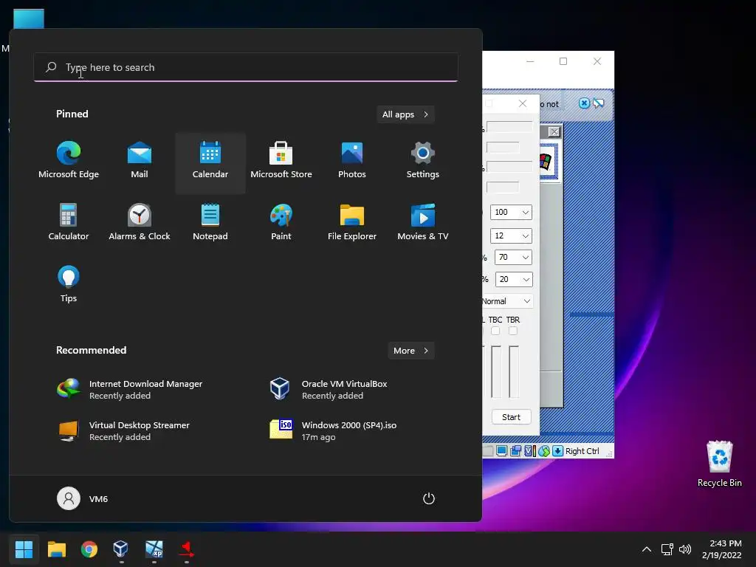Screen dimensions: 756x567
Task: Click the notification suppress speech-bubble icon
Action: click(x=598, y=103)
